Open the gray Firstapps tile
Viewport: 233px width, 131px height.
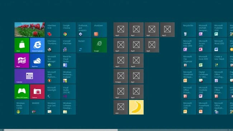121,76
